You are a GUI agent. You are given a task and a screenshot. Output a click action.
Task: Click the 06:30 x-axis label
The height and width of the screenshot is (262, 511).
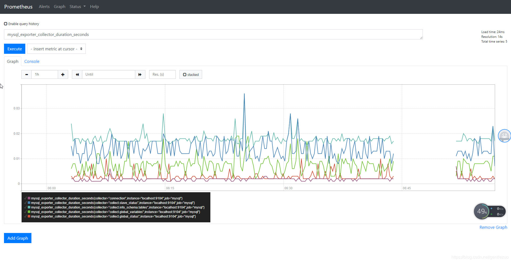[x=288, y=188]
